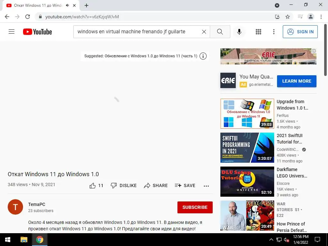Image resolution: width=328 pixels, height=246 pixels.
Task: Click LEARN MORE on the Erie ad
Action: [297, 81]
